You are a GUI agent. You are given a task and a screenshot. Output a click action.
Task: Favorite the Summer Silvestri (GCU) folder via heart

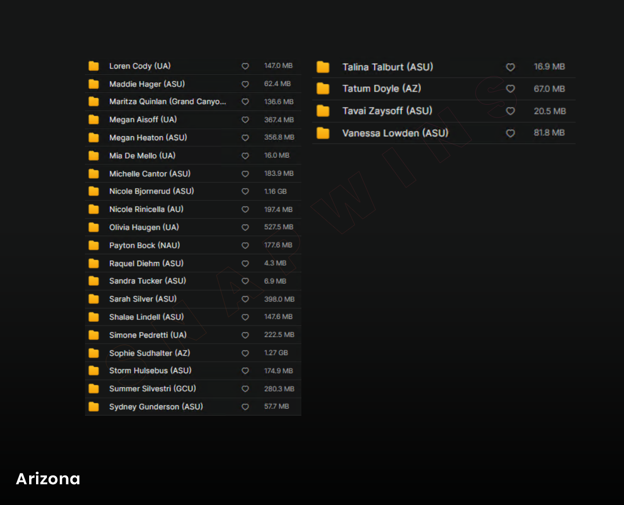(x=245, y=389)
